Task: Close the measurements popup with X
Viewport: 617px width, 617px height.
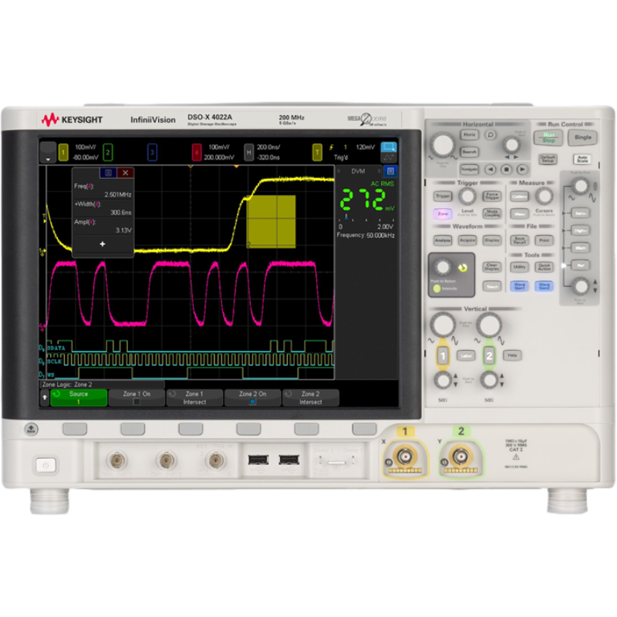Action: (x=125, y=172)
